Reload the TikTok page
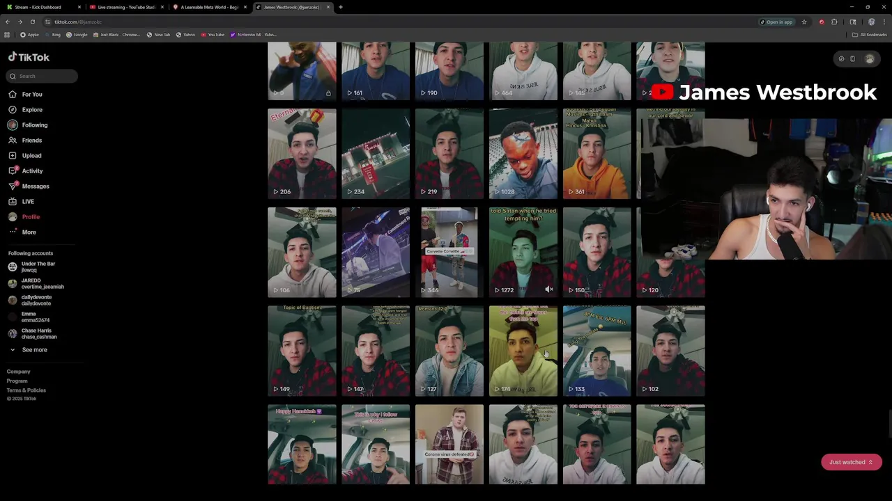 coord(32,22)
